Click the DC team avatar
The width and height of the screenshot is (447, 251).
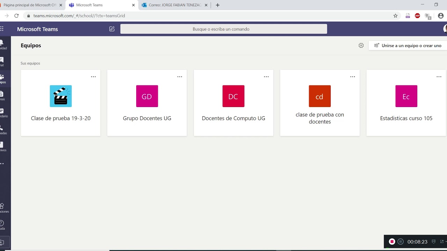(233, 96)
